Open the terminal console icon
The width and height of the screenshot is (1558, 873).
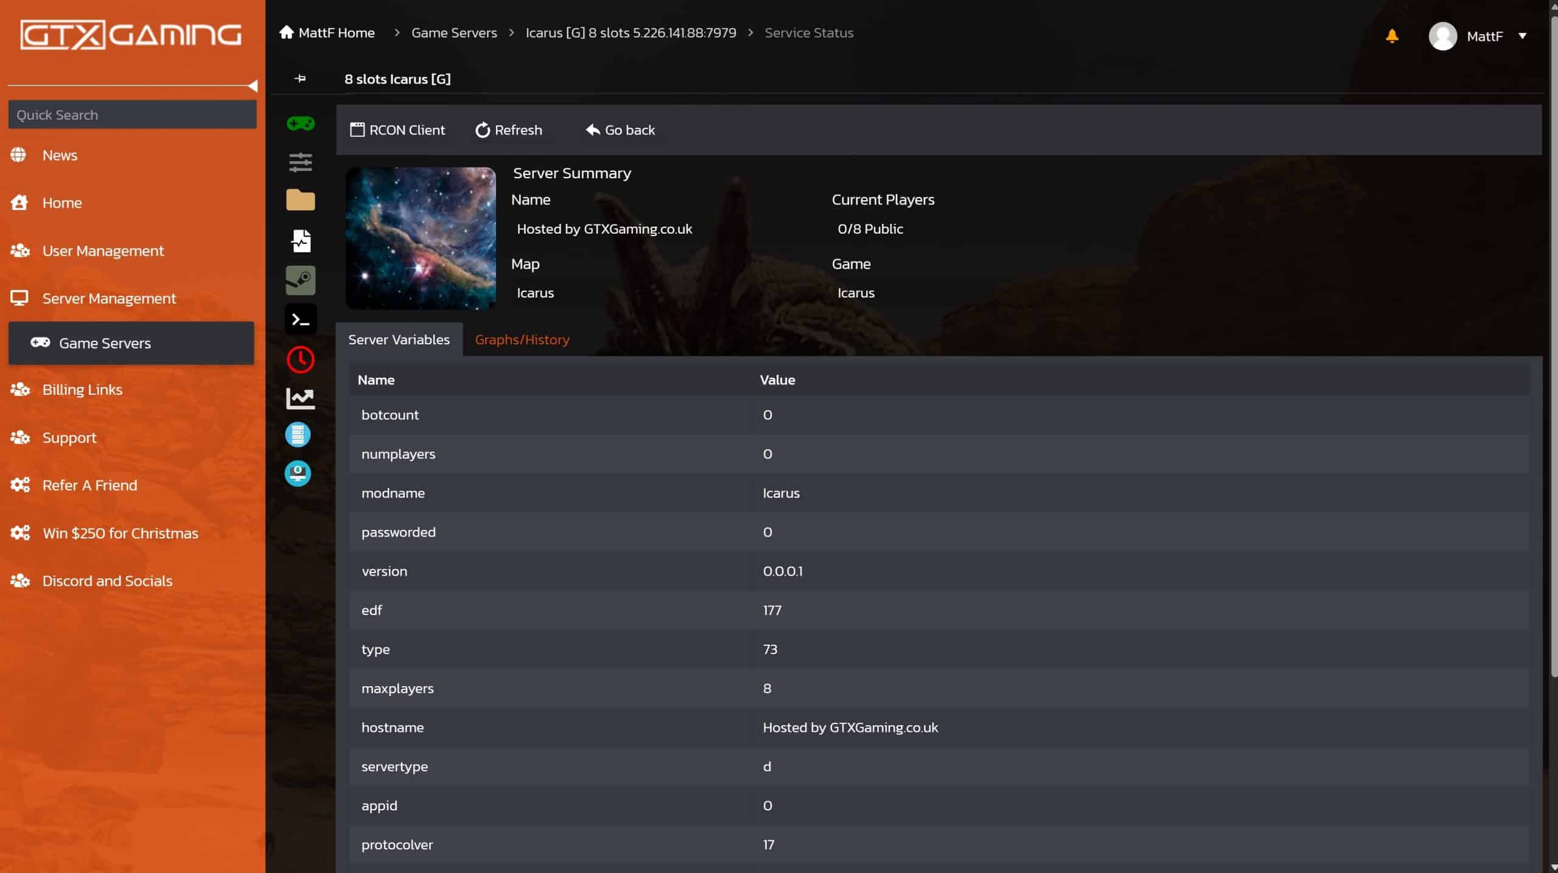click(300, 319)
